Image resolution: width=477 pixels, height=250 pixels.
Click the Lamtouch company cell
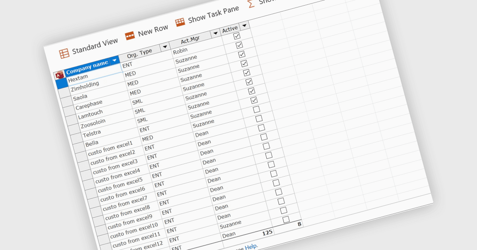pos(105,112)
